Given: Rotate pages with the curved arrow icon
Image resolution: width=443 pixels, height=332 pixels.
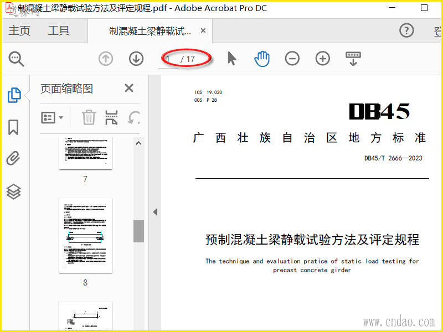Looking at the screenshot, I should pos(133,117).
